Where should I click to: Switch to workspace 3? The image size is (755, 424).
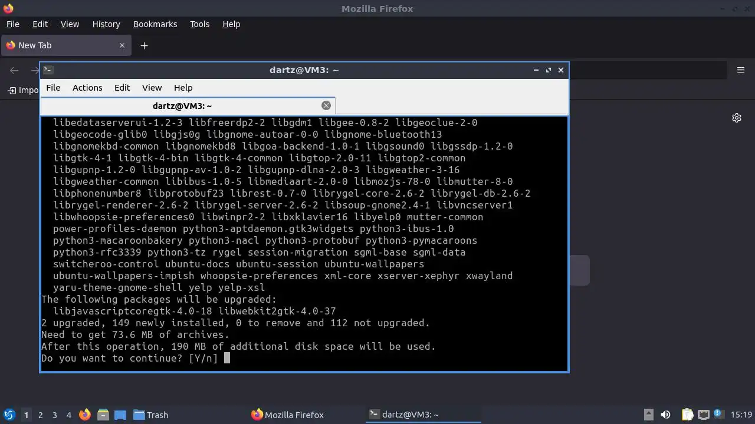pos(54,415)
